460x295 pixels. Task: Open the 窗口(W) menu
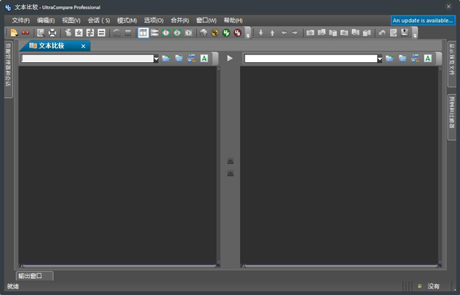(206, 20)
